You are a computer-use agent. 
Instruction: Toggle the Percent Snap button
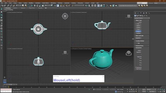pyautogui.click(x=67, y=6)
